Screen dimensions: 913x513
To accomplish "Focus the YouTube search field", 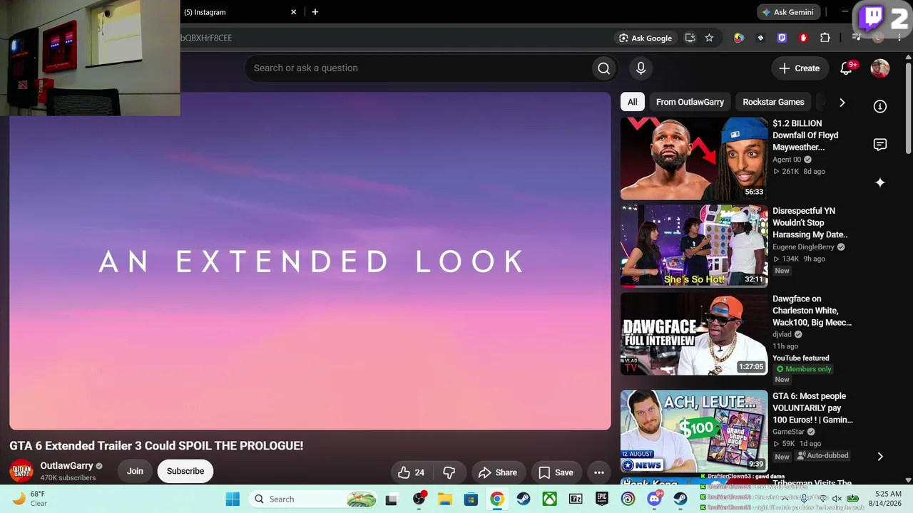I will click(417, 68).
